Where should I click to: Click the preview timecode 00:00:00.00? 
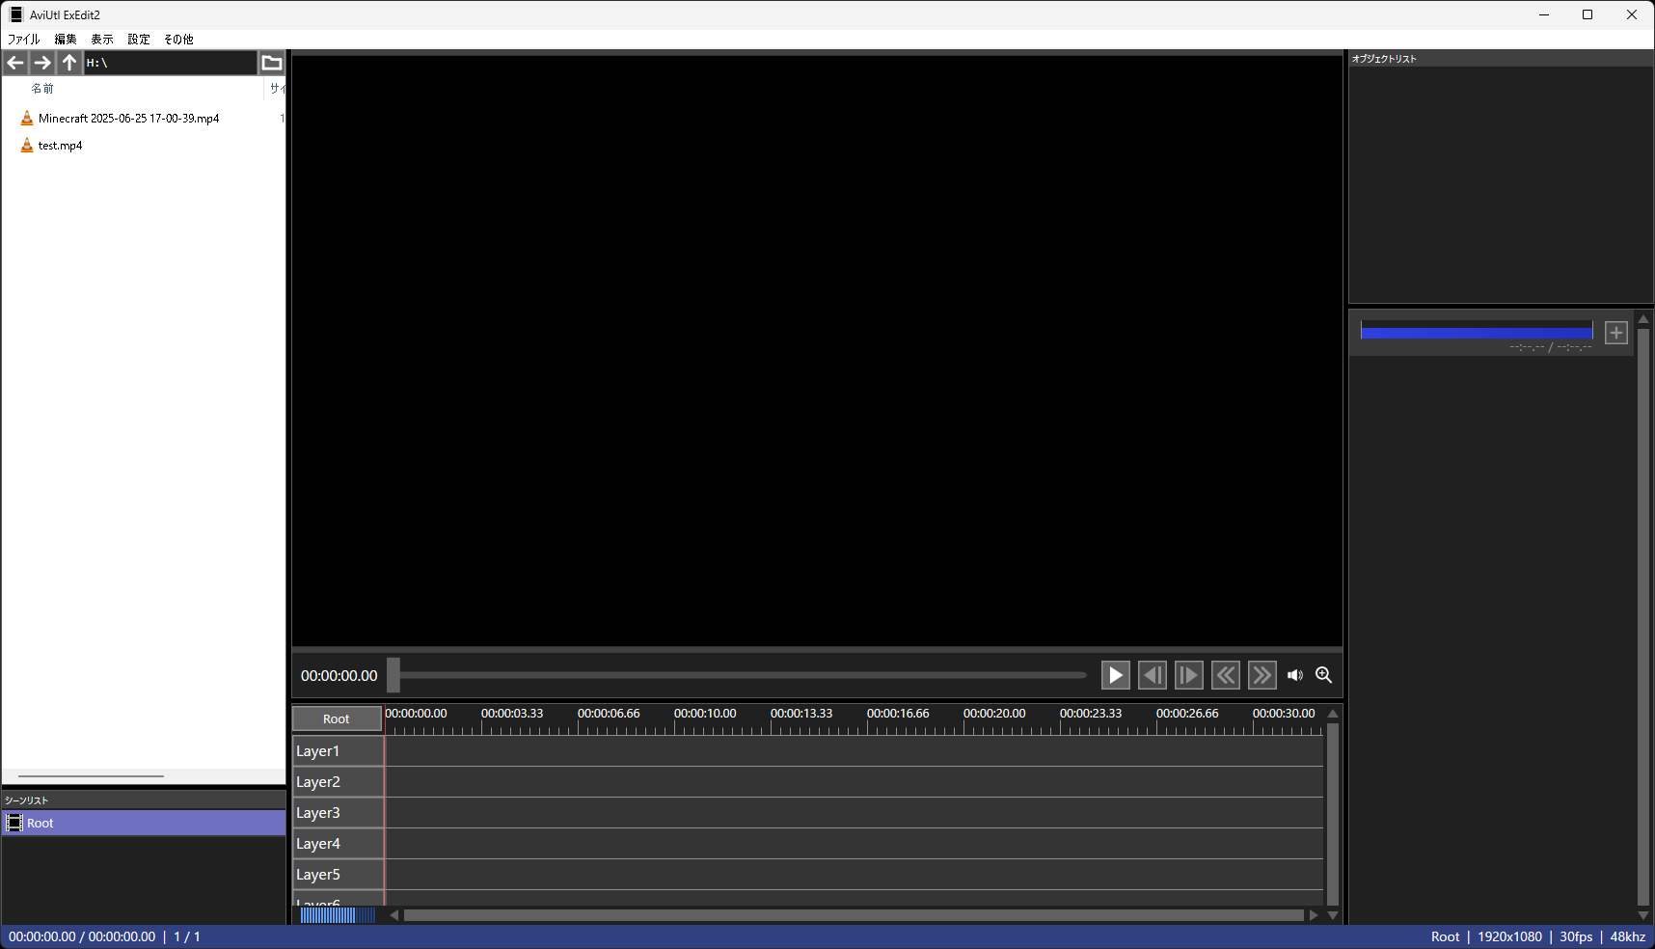pos(339,676)
